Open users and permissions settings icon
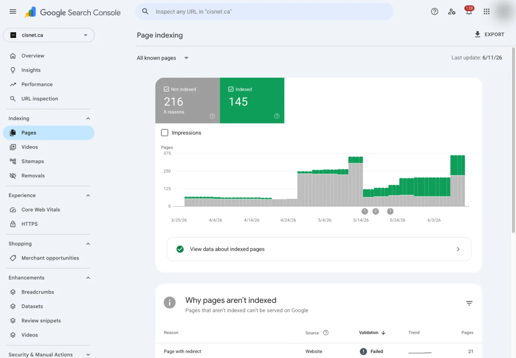The height and width of the screenshot is (358, 516). pos(451,11)
